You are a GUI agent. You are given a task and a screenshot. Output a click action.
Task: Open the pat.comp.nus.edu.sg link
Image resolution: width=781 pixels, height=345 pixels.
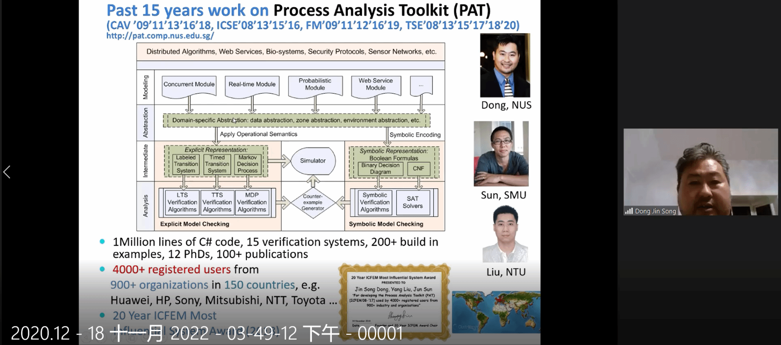[160, 36]
